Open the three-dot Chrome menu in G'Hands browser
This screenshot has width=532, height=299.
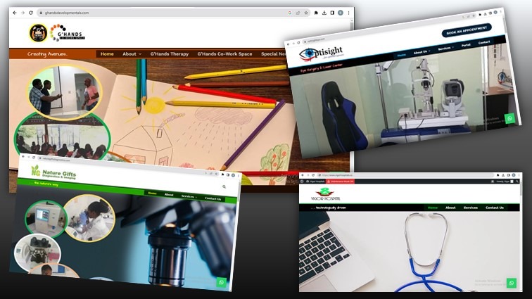(x=348, y=13)
